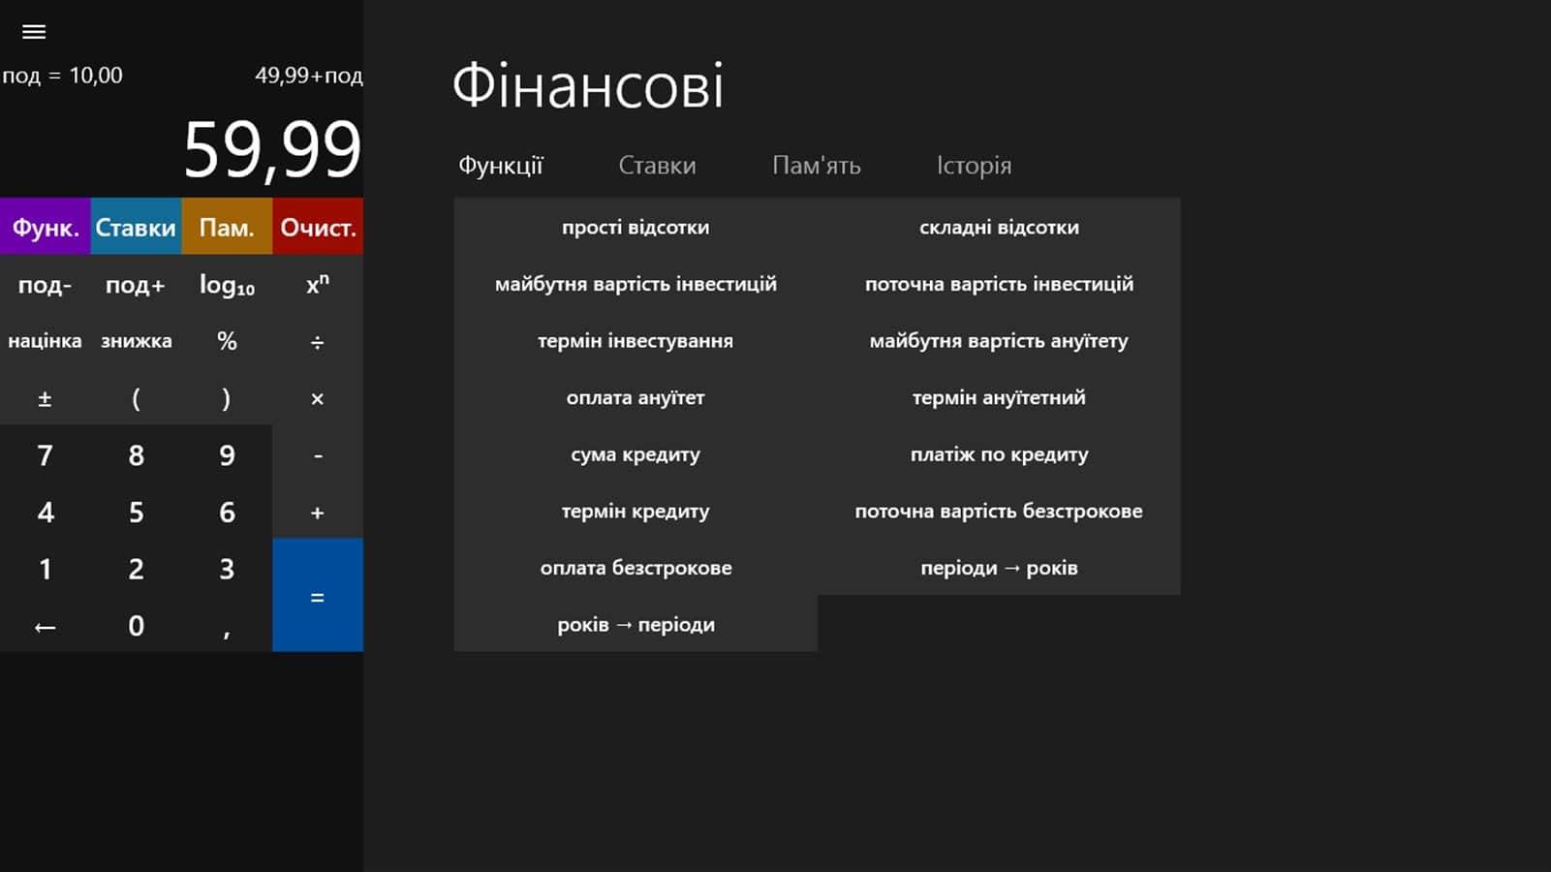This screenshot has height=872, width=1551.
Task: Switch to the Ставки tab
Action: pos(657,166)
